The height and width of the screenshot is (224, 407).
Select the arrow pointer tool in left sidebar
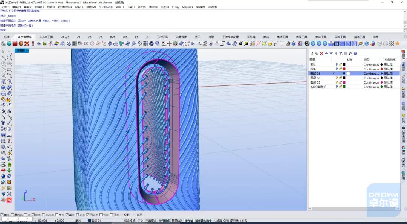[3, 52]
